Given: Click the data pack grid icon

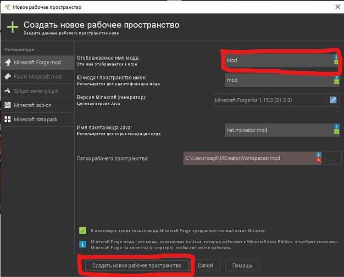Looking at the screenshot, I should tap(8, 119).
